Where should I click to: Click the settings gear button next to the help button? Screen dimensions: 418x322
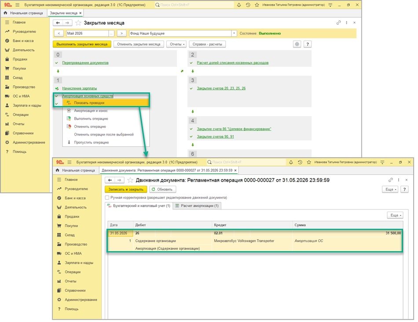(297, 44)
